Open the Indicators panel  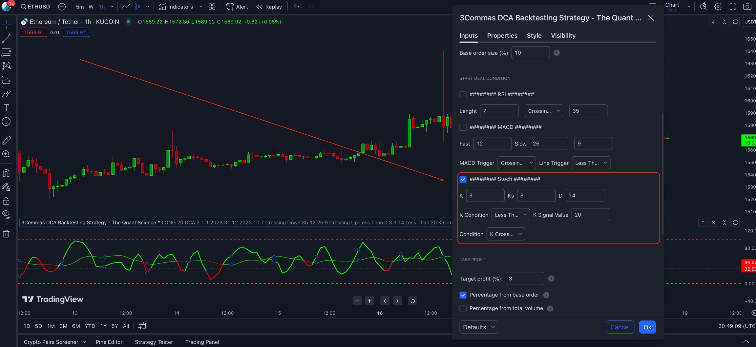coord(176,7)
